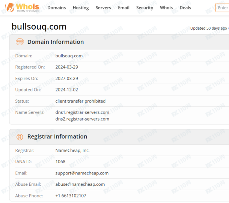Select the abuse phone +1.6613102107
Image resolution: width=229 pixels, height=203 pixels.
(x=71, y=196)
